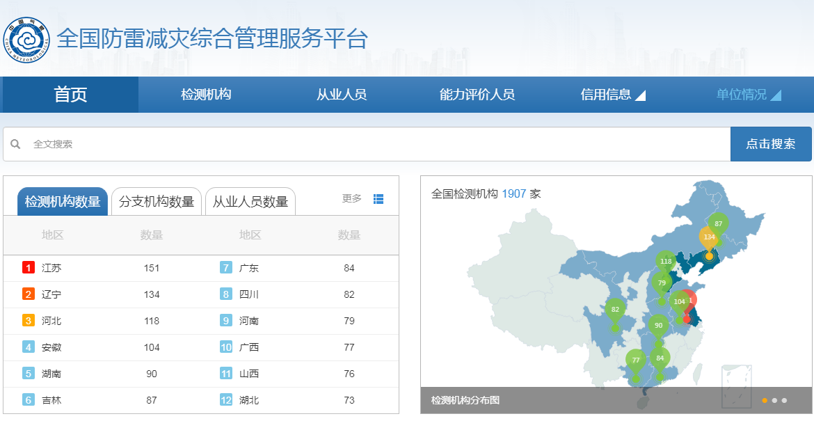Select the active orange carousel dot
Viewport: 814px width, 421px height.
click(x=765, y=400)
